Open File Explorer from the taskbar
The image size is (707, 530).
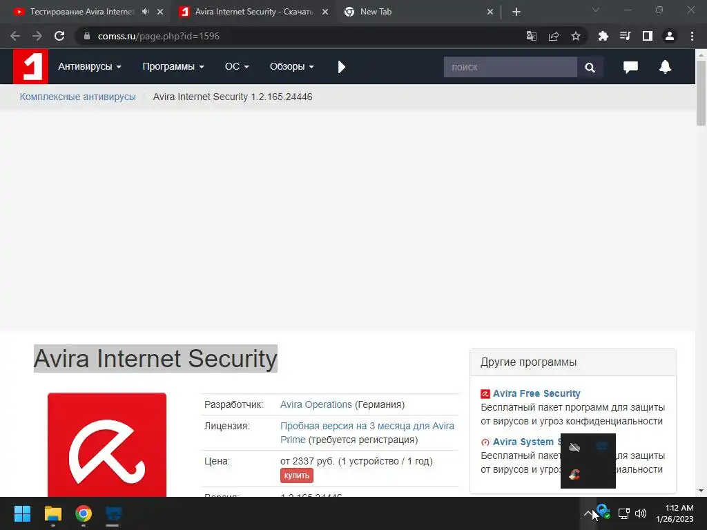(52, 513)
